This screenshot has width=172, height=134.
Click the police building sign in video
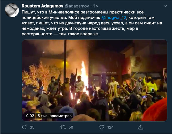coord(105,73)
